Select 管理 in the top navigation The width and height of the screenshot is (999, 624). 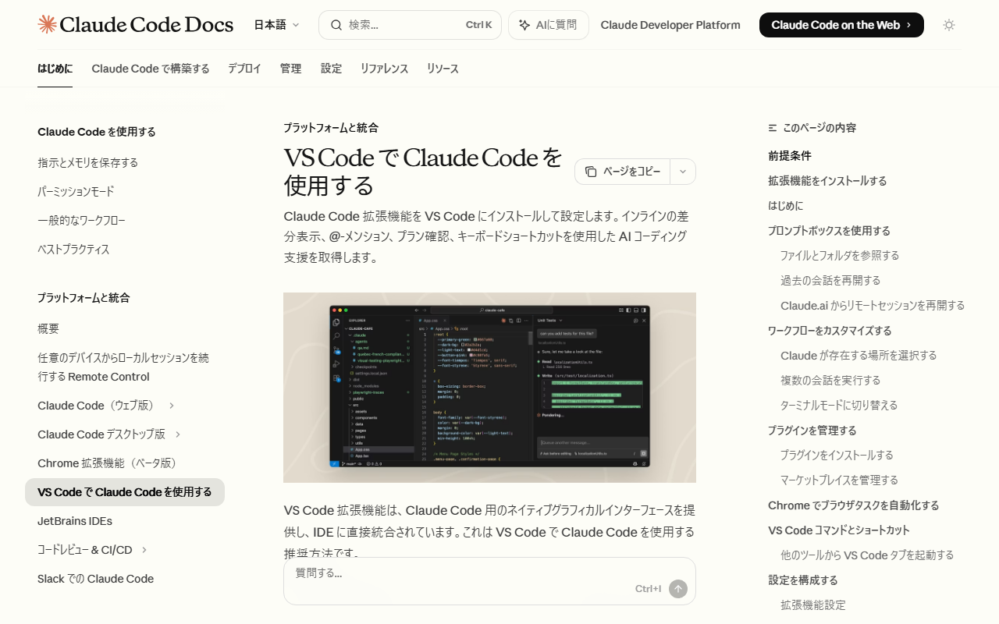coord(290,69)
